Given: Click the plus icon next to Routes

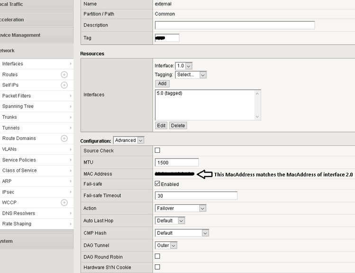Looking at the screenshot, I should click(64, 75).
